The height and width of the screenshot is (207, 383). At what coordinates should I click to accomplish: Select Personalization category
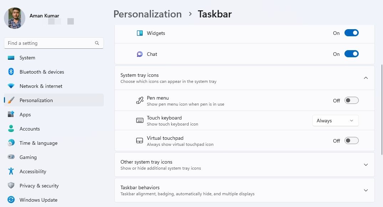click(54, 100)
